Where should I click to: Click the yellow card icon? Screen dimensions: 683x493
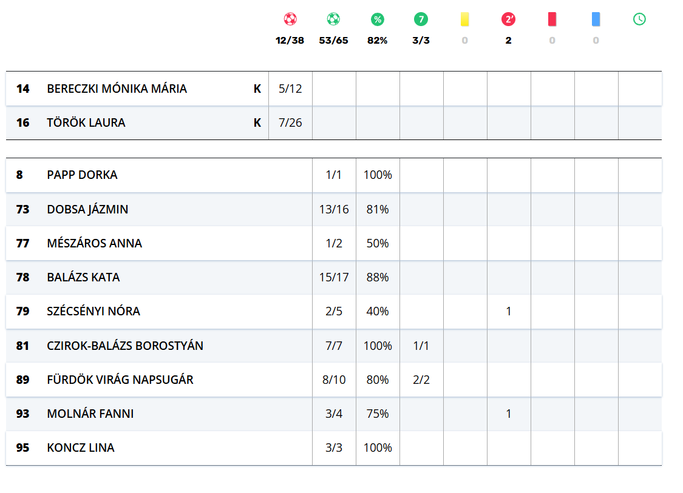pyautogui.click(x=465, y=19)
